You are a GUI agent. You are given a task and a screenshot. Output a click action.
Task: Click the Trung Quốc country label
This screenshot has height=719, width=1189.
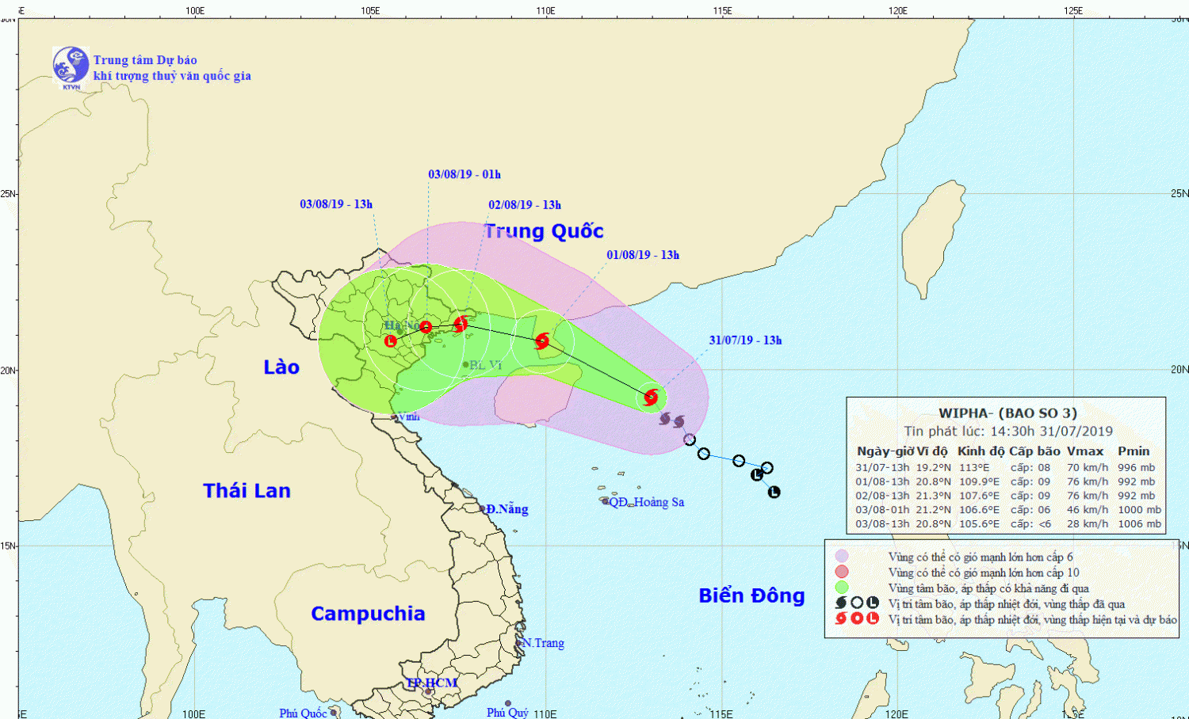click(544, 231)
